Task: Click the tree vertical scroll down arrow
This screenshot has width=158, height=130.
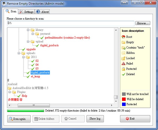Action: point(116,101)
